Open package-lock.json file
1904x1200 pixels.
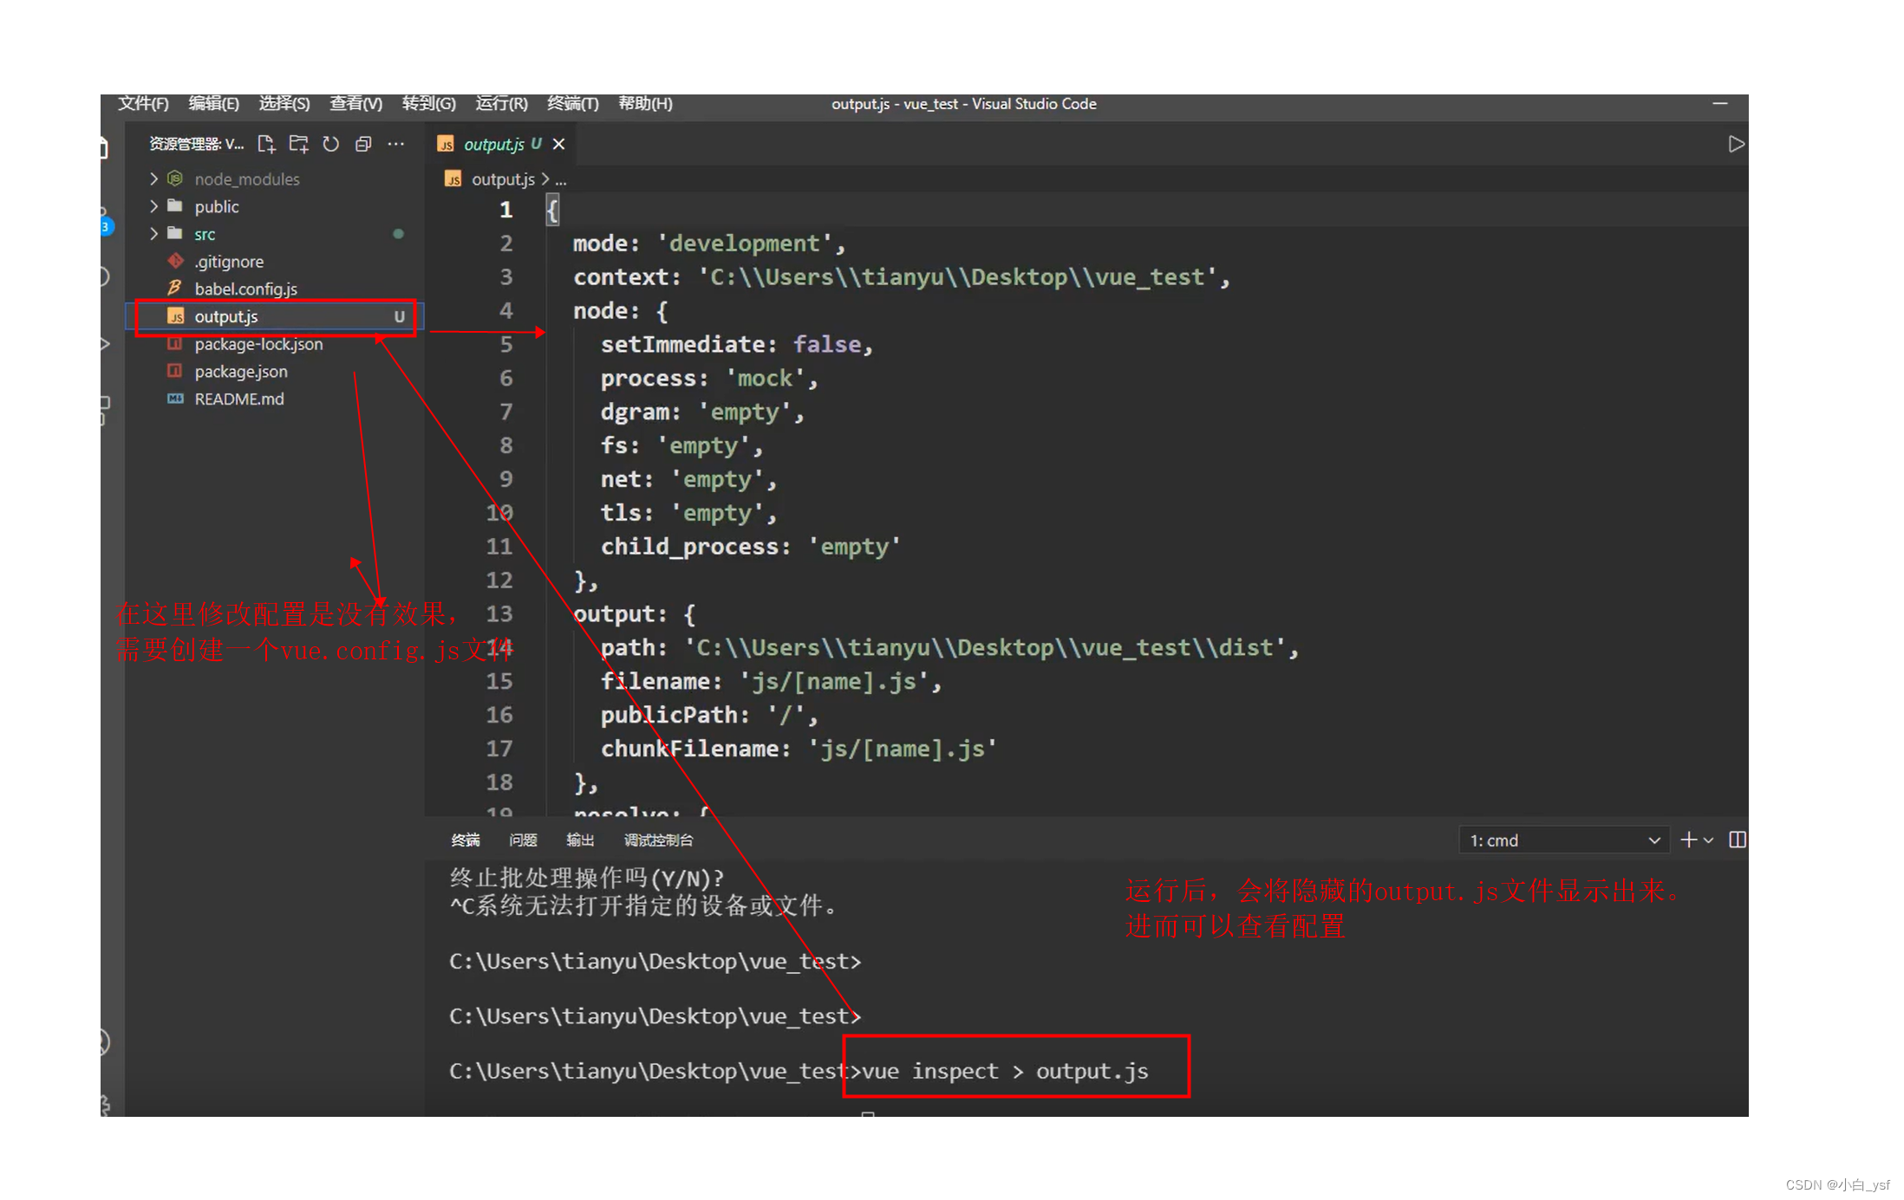[x=258, y=344]
